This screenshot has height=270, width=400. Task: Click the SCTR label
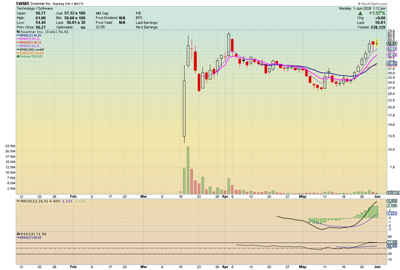pyautogui.click(x=100, y=27)
